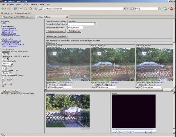This screenshot has height=137, width=176.
Task: Toggle the 'Zeige Datum' checkbox
Action: [3, 82]
